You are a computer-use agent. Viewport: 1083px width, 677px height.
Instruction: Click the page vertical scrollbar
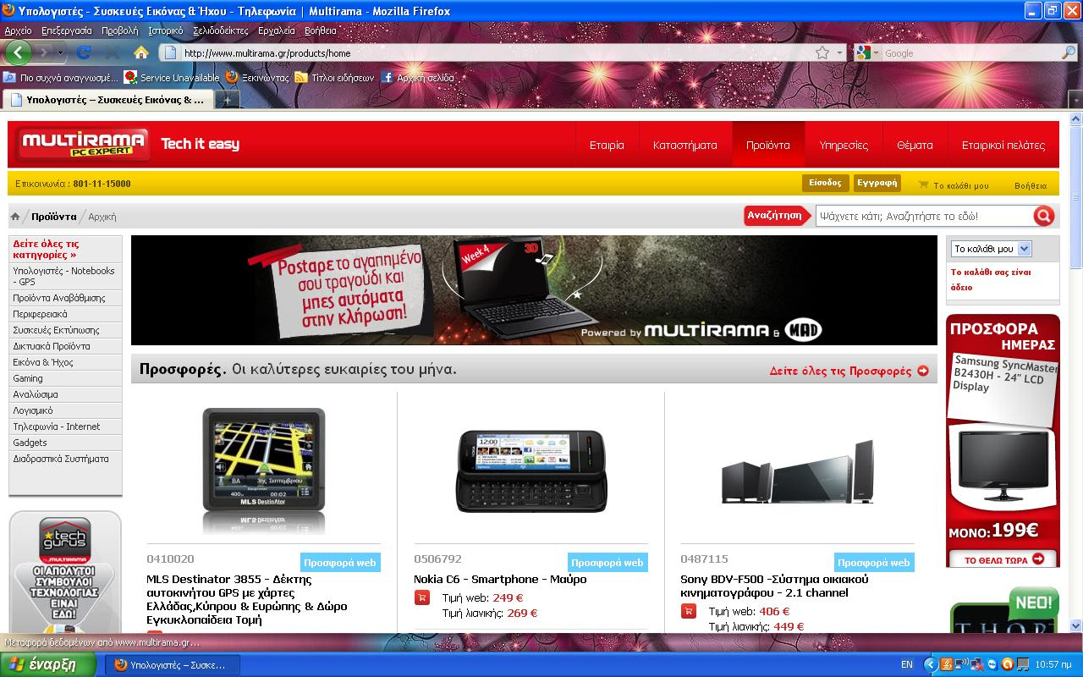(1075, 372)
